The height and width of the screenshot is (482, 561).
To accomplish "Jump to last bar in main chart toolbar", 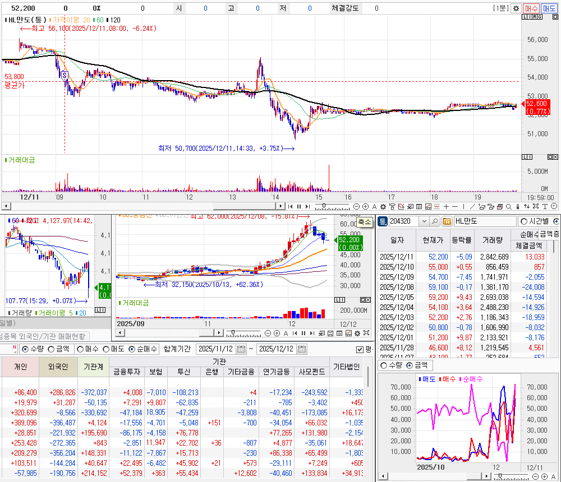I will tap(307, 207).
